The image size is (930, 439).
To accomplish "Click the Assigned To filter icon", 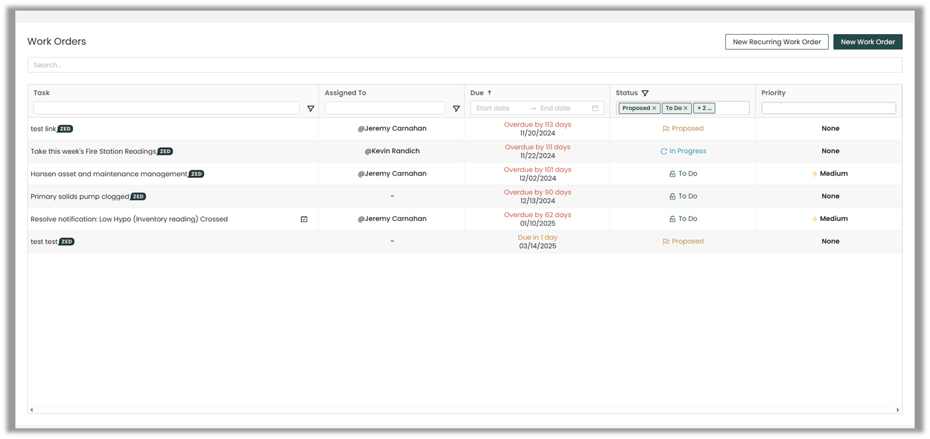I will coord(456,108).
